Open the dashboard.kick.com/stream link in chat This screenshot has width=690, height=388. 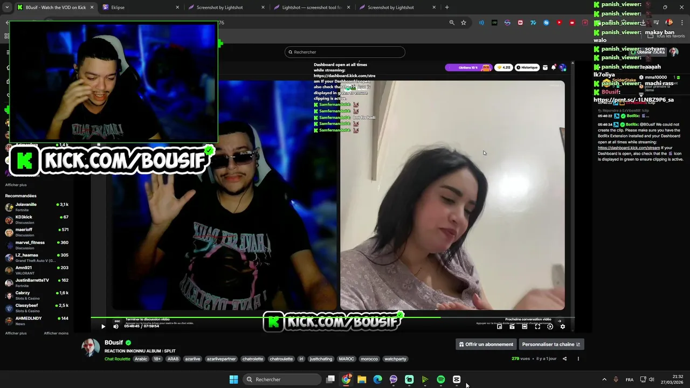(x=629, y=148)
